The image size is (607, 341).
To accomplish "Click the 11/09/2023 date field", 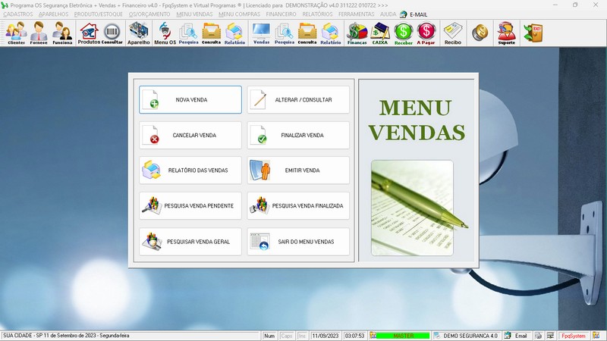I will pos(326,336).
